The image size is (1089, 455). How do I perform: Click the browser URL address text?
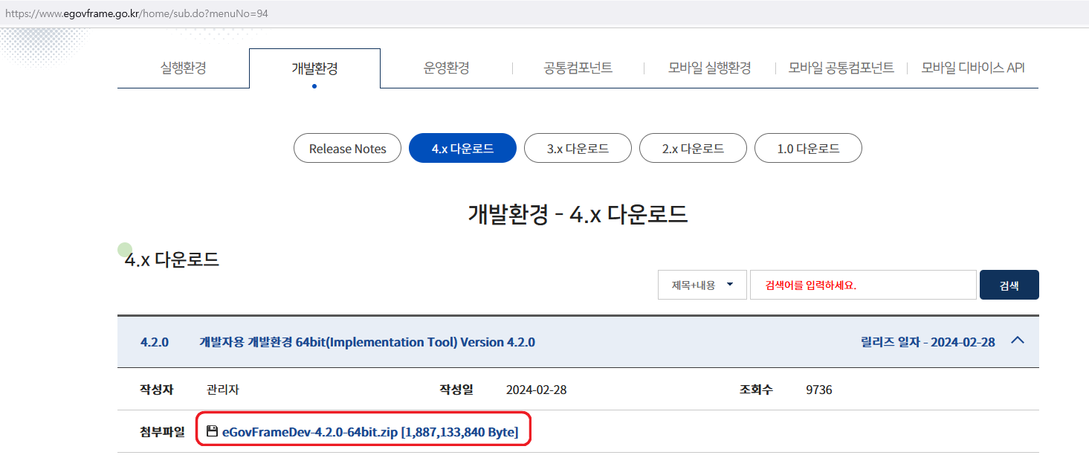[x=136, y=14]
